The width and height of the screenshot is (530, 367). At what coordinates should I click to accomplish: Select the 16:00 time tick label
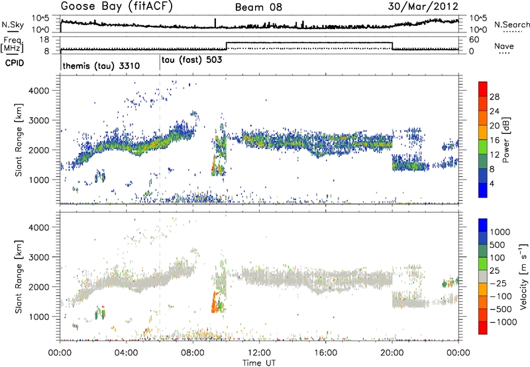325,353
